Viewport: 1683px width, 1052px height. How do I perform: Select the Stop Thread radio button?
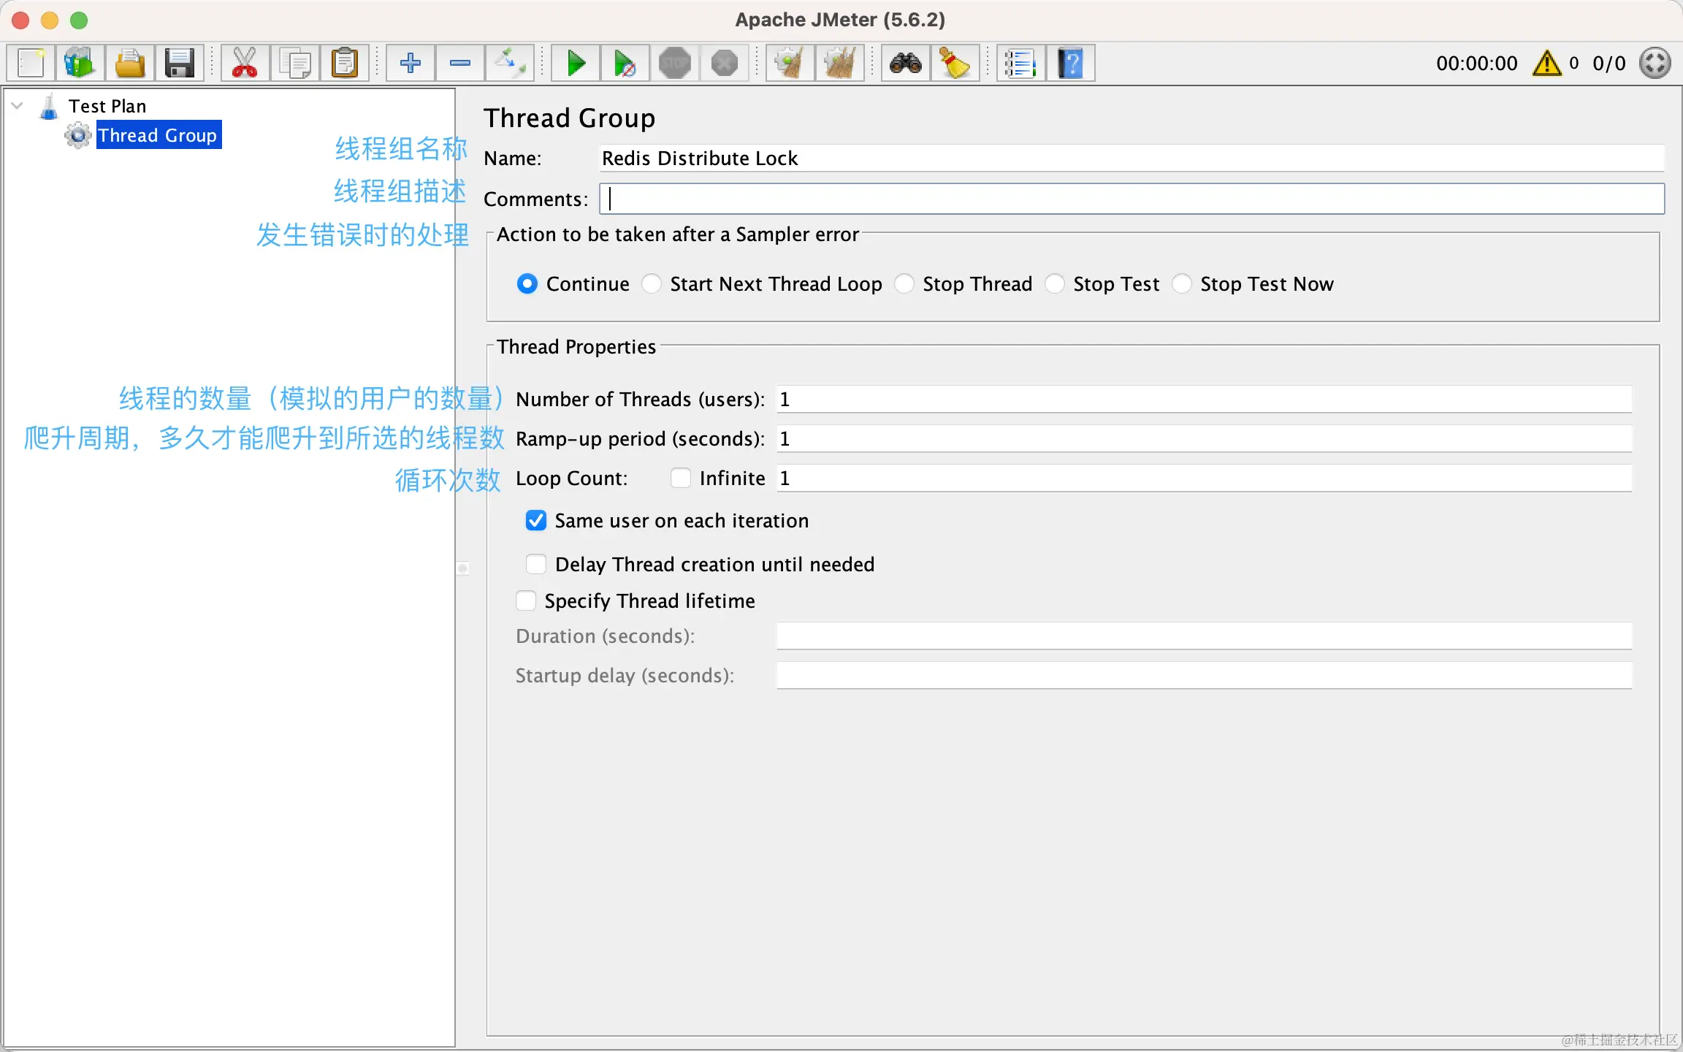coord(904,283)
